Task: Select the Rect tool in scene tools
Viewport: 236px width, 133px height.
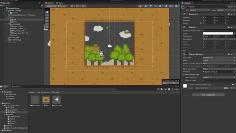Action: point(47,24)
